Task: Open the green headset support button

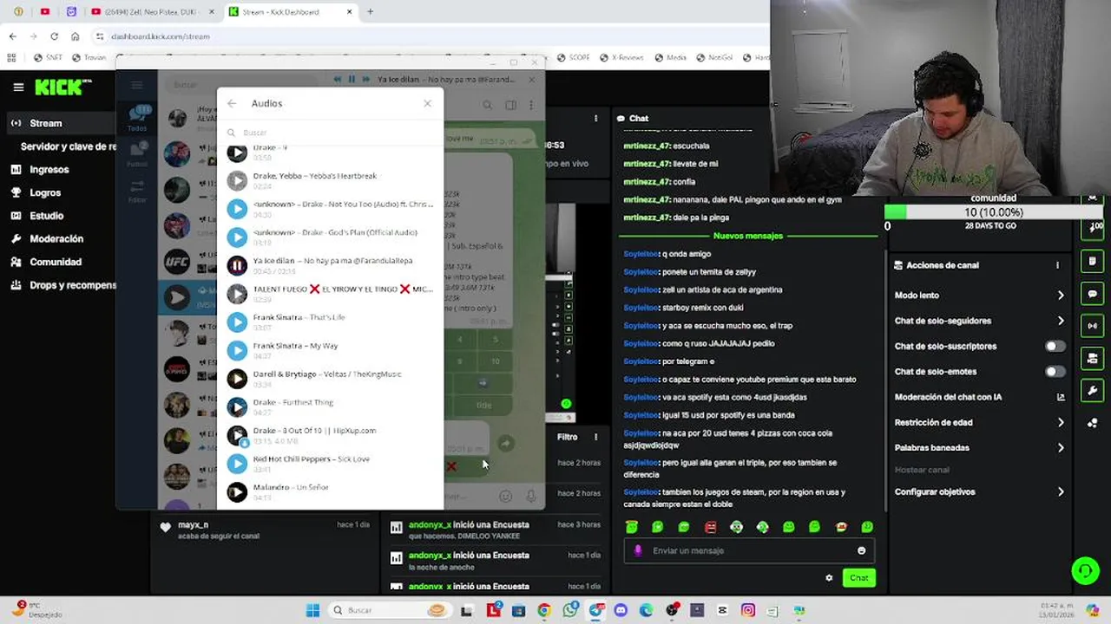Action: coord(1085,570)
